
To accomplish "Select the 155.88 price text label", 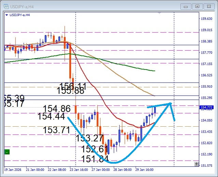I will [70, 91].
